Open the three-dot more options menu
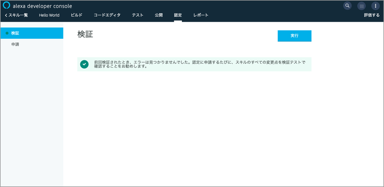 (375, 6)
